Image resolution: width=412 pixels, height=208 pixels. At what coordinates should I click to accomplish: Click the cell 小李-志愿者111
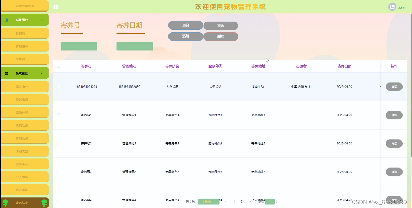(301, 86)
